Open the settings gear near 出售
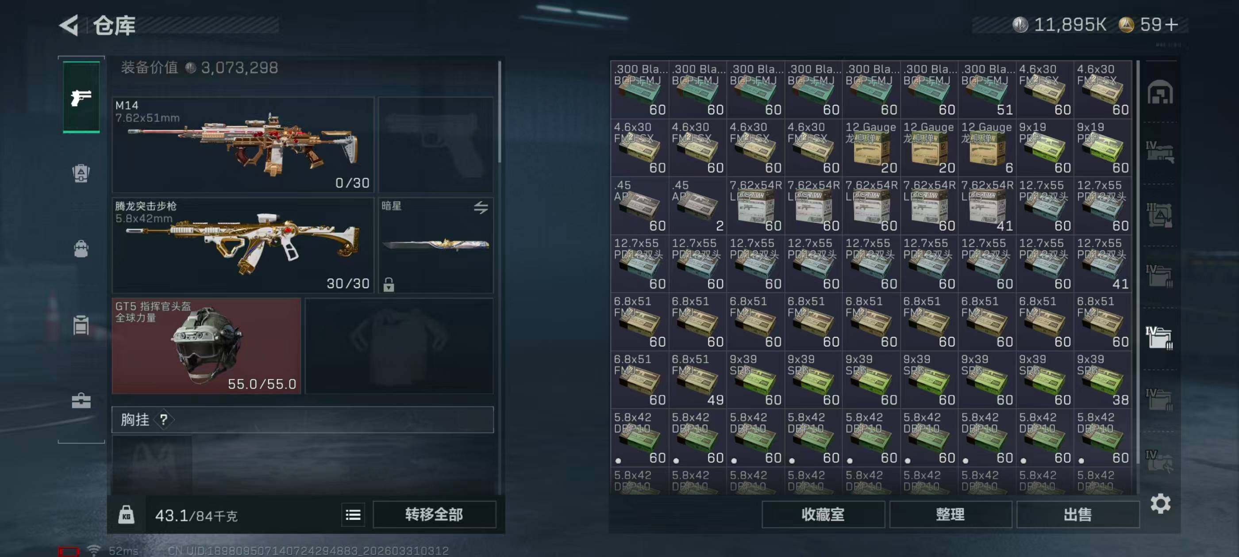The height and width of the screenshot is (557, 1239). [x=1161, y=503]
